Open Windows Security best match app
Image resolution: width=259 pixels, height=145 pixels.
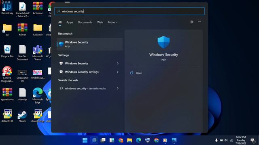(x=90, y=44)
